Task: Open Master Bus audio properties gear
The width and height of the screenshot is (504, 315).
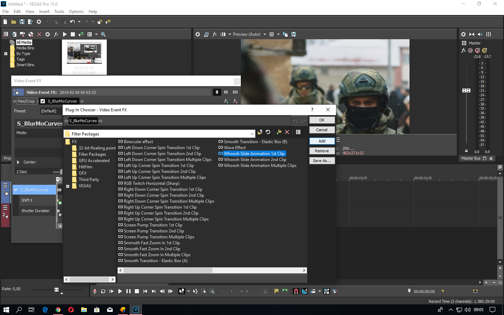Action: 463,34
